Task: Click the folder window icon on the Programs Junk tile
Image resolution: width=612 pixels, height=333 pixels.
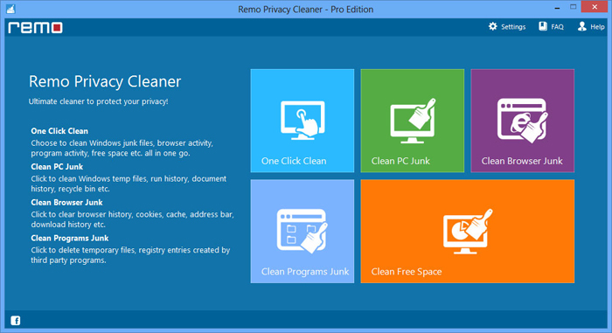Action: tap(303, 231)
